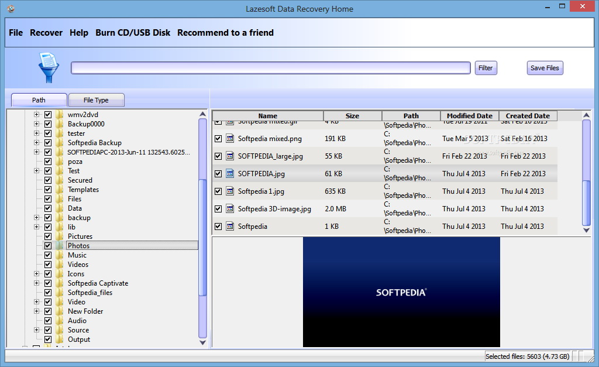Toggle the Music folder checkbox

(x=48, y=255)
